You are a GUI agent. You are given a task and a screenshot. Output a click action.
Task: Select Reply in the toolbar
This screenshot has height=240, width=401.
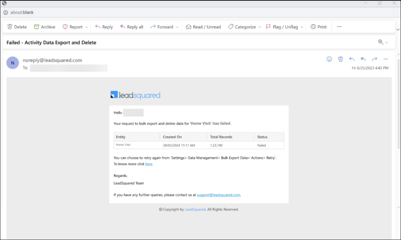click(x=103, y=27)
